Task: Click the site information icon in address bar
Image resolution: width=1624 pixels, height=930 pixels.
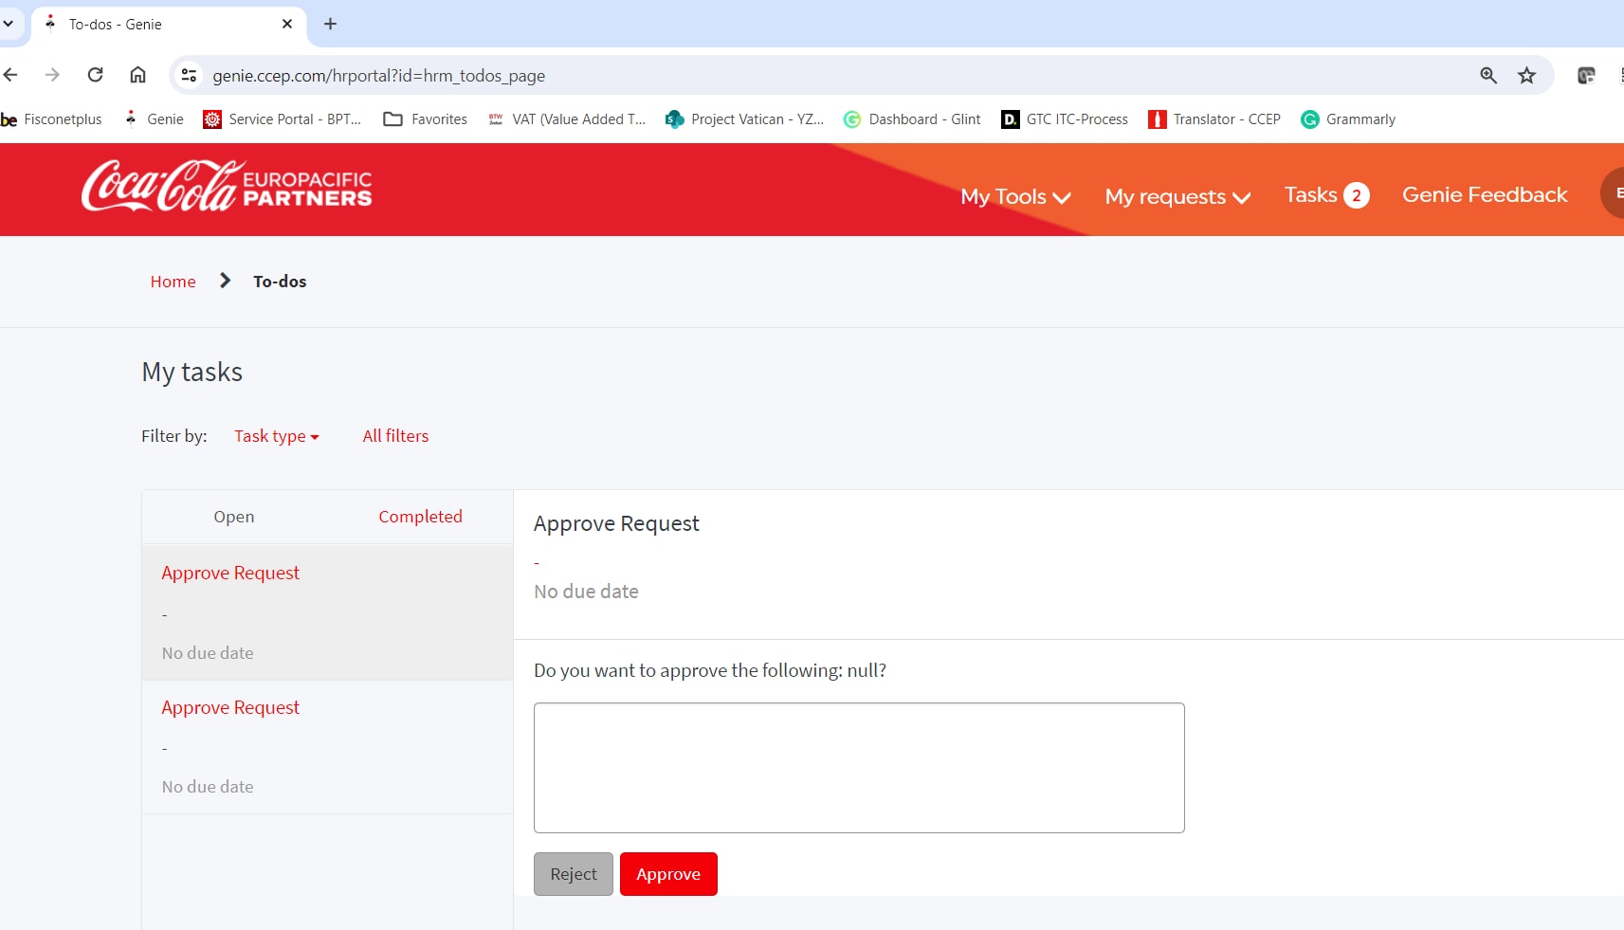Action: pyautogui.click(x=189, y=75)
